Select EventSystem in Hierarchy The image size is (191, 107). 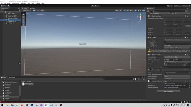(x=11, y=23)
